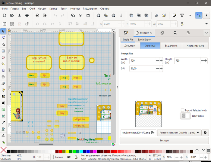Open the Кнопка layer selector
This screenshot has width=211, height=162.
point(59,157)
